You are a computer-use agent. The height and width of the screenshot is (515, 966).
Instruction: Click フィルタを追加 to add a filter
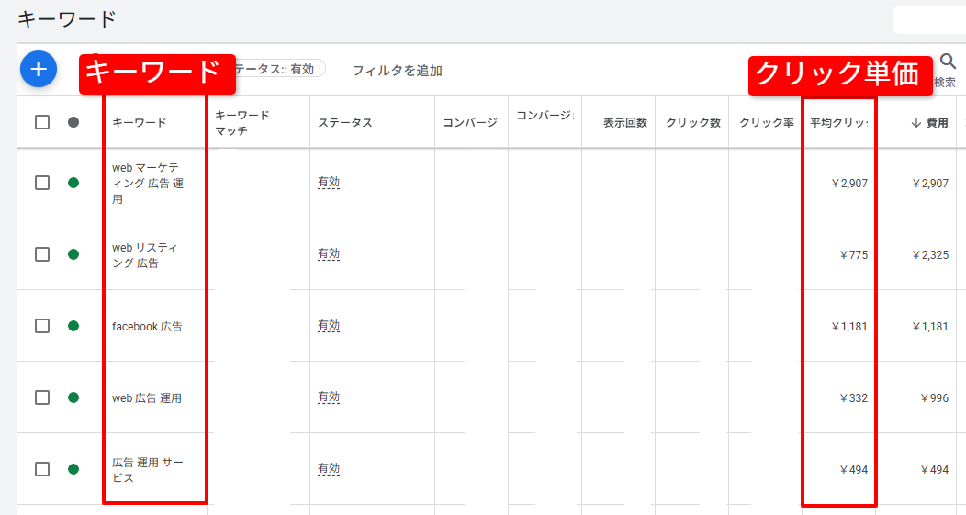(398, 71)
